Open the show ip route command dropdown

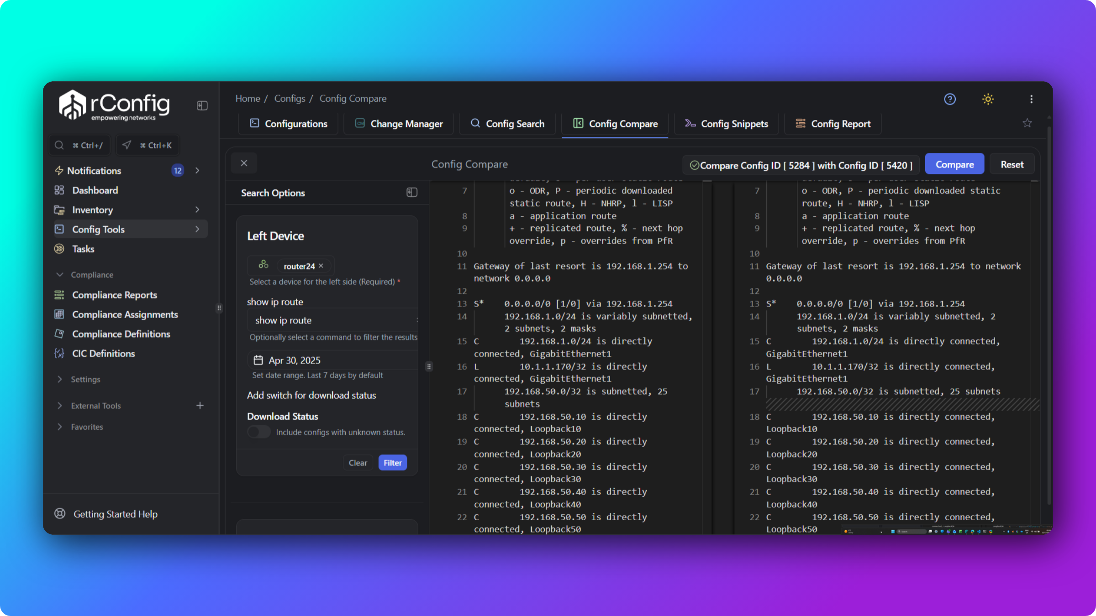333,320
